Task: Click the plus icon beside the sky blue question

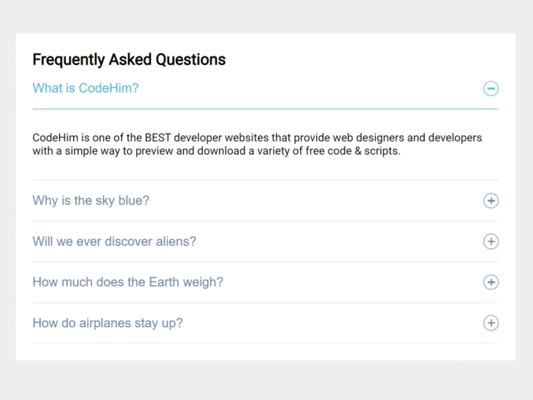Action: point(491,200)
